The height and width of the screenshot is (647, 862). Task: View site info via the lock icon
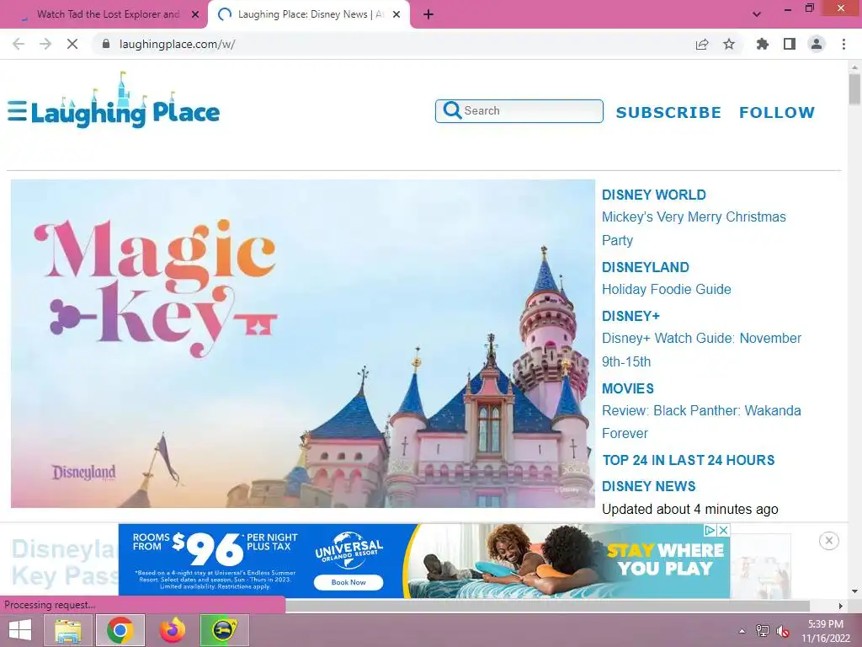[106, 44]
